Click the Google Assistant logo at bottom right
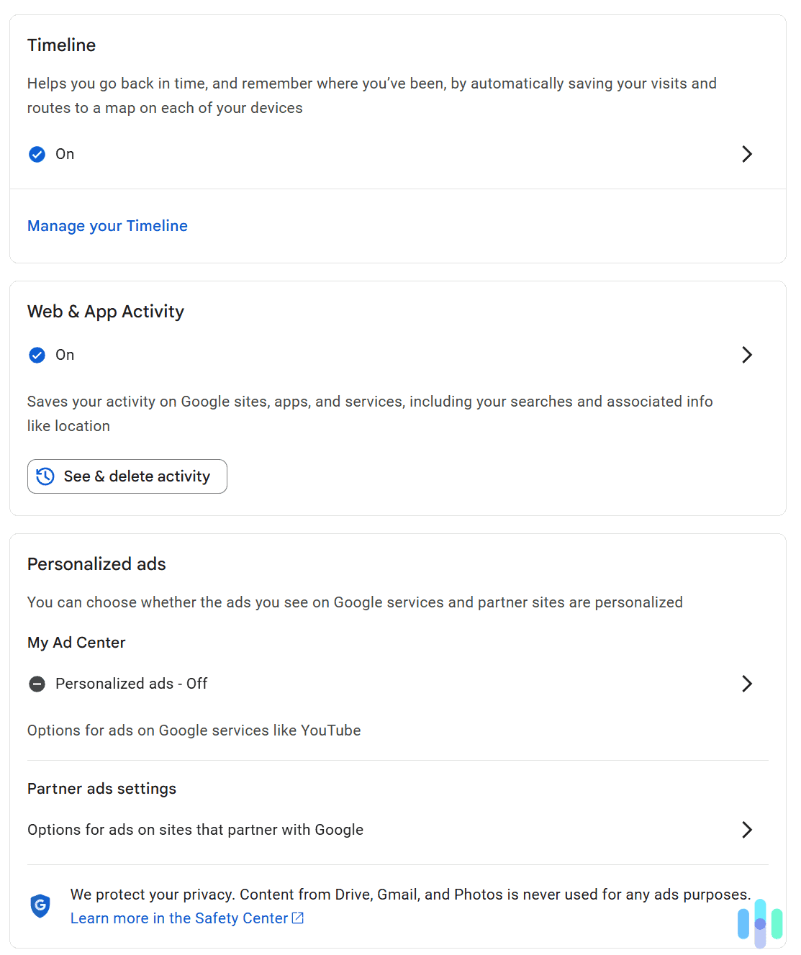Viewport: 801px width, 955px height. (759, 923)
